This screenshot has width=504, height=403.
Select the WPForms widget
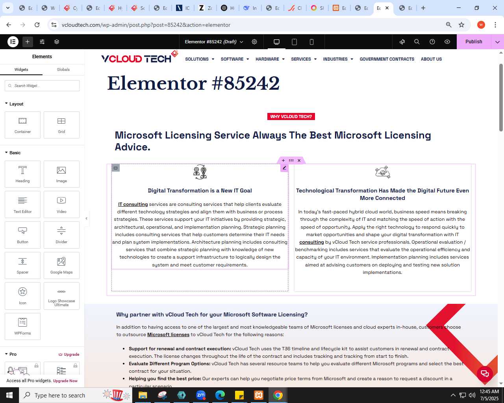click(22, 326)
